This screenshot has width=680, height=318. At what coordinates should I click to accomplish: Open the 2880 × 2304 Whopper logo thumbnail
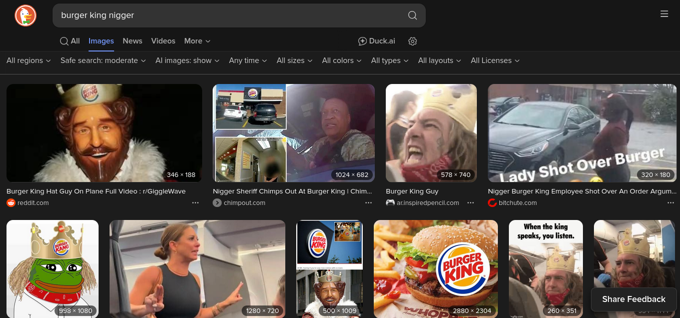pyautogui.click(x=436, y=269)
